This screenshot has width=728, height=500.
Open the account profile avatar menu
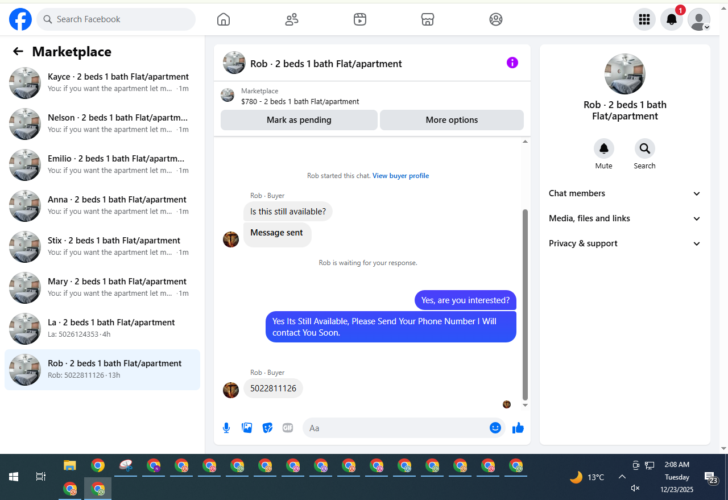click(x=699, y=19)
